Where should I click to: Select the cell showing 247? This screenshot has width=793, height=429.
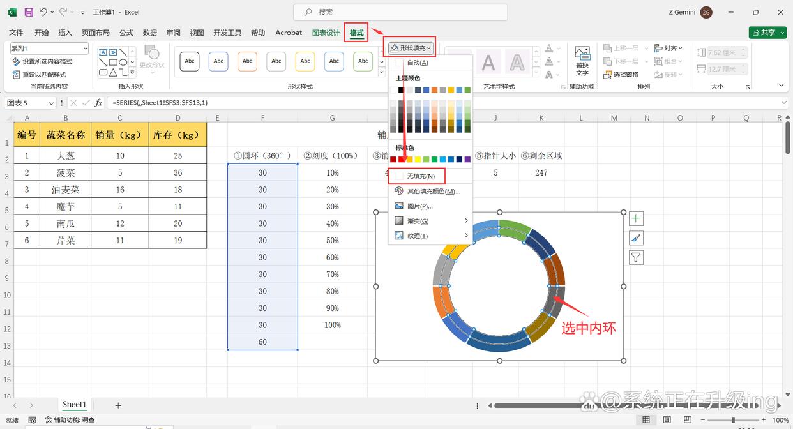[x=541, y=172]
